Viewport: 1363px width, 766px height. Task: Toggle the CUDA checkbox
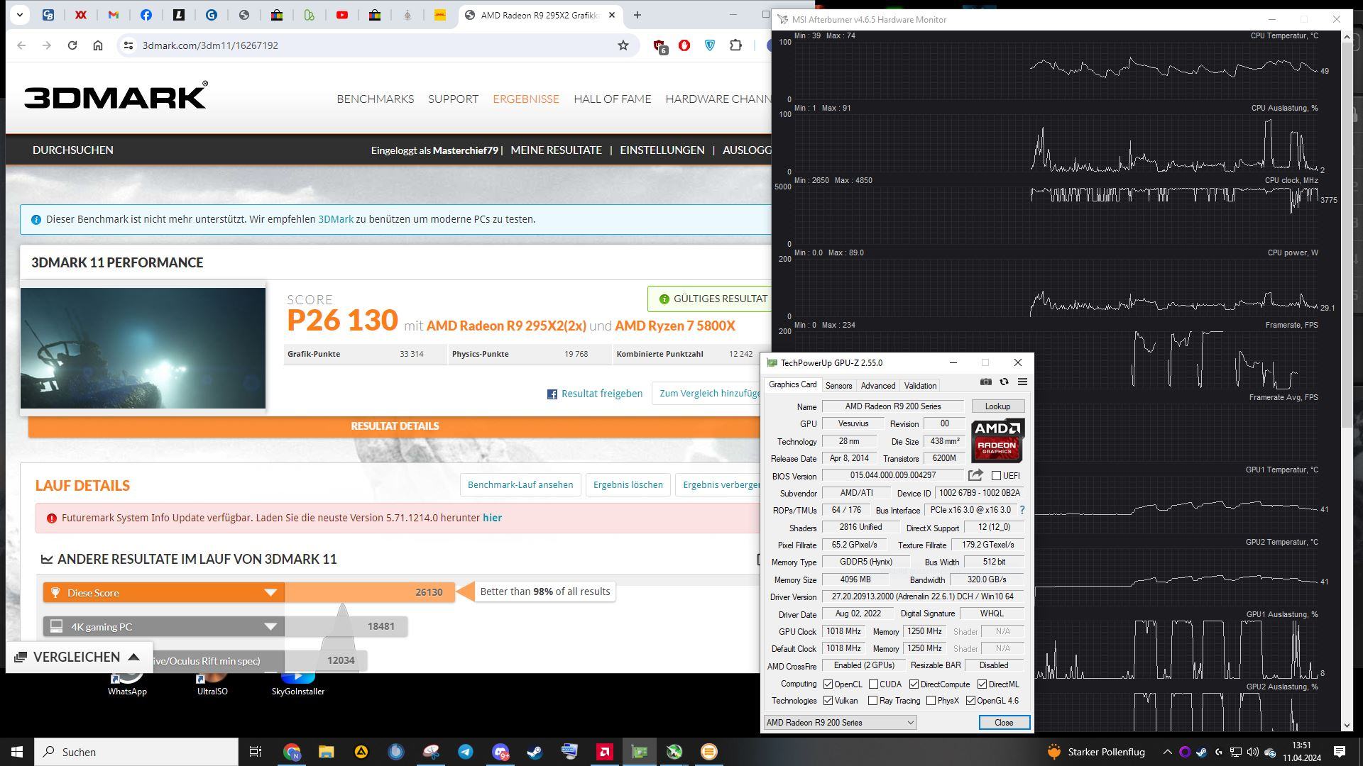[873, 684]
